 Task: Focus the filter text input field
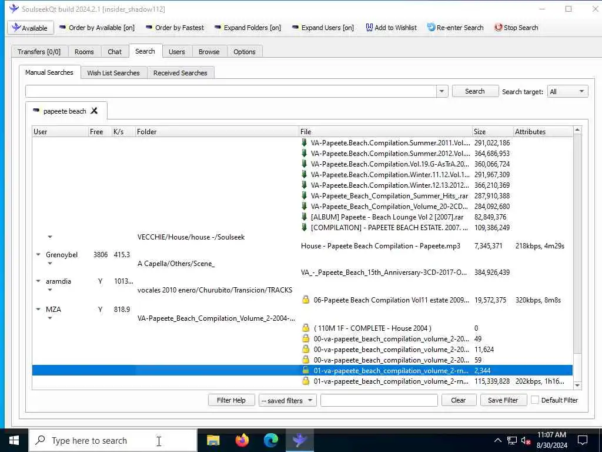(x=379, y=400)
